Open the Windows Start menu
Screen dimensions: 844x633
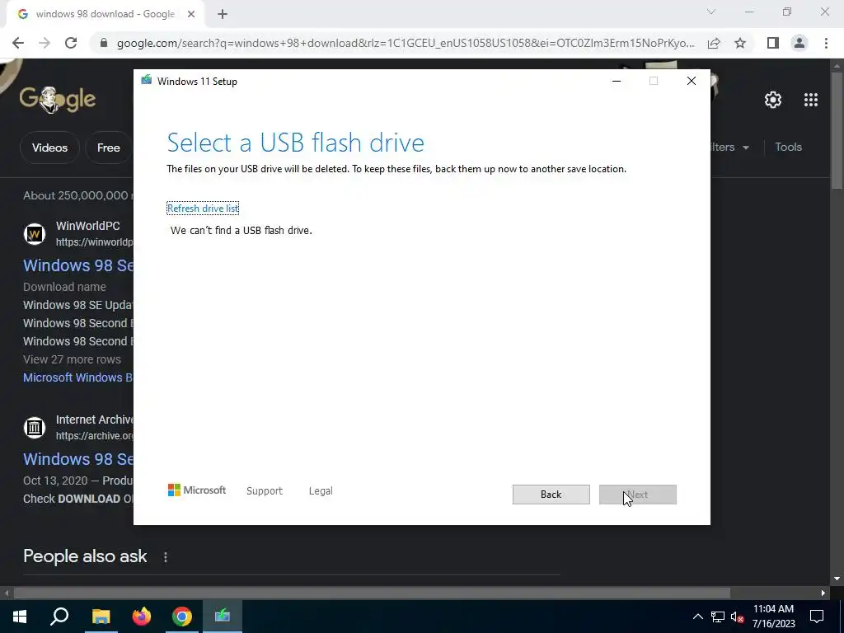[20, 617]
